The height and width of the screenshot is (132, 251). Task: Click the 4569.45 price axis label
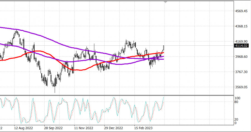pyautogui.click(x=242, y=11)
